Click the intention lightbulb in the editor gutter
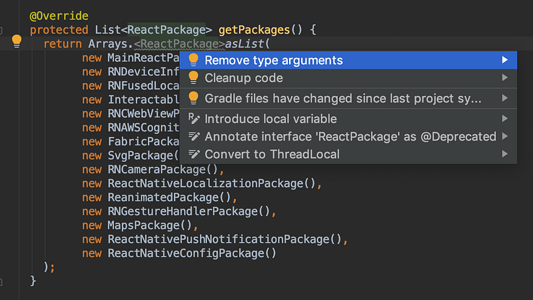Viewport: 533px width, 300px height. 17,41
